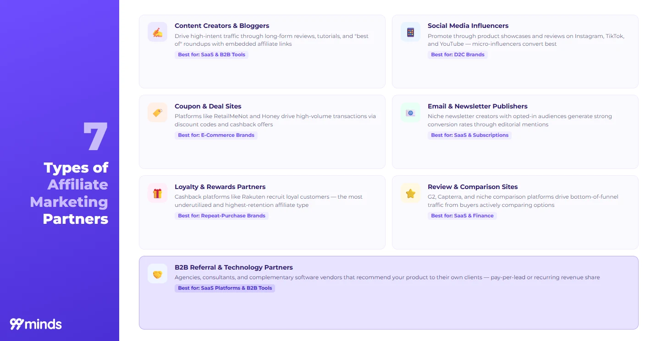The height and width of the screenshot is (341, 651).
Task: Click the description about agencies and consultants
Action: click(x=387, y=277)
